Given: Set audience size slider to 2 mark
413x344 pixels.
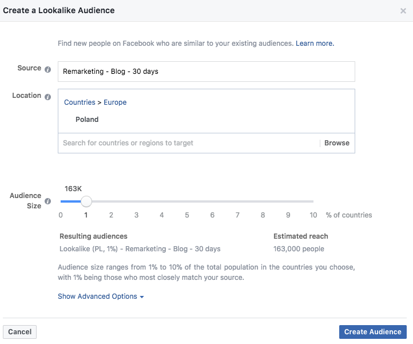Looking at the screenshot, I should tap(111, 201).
